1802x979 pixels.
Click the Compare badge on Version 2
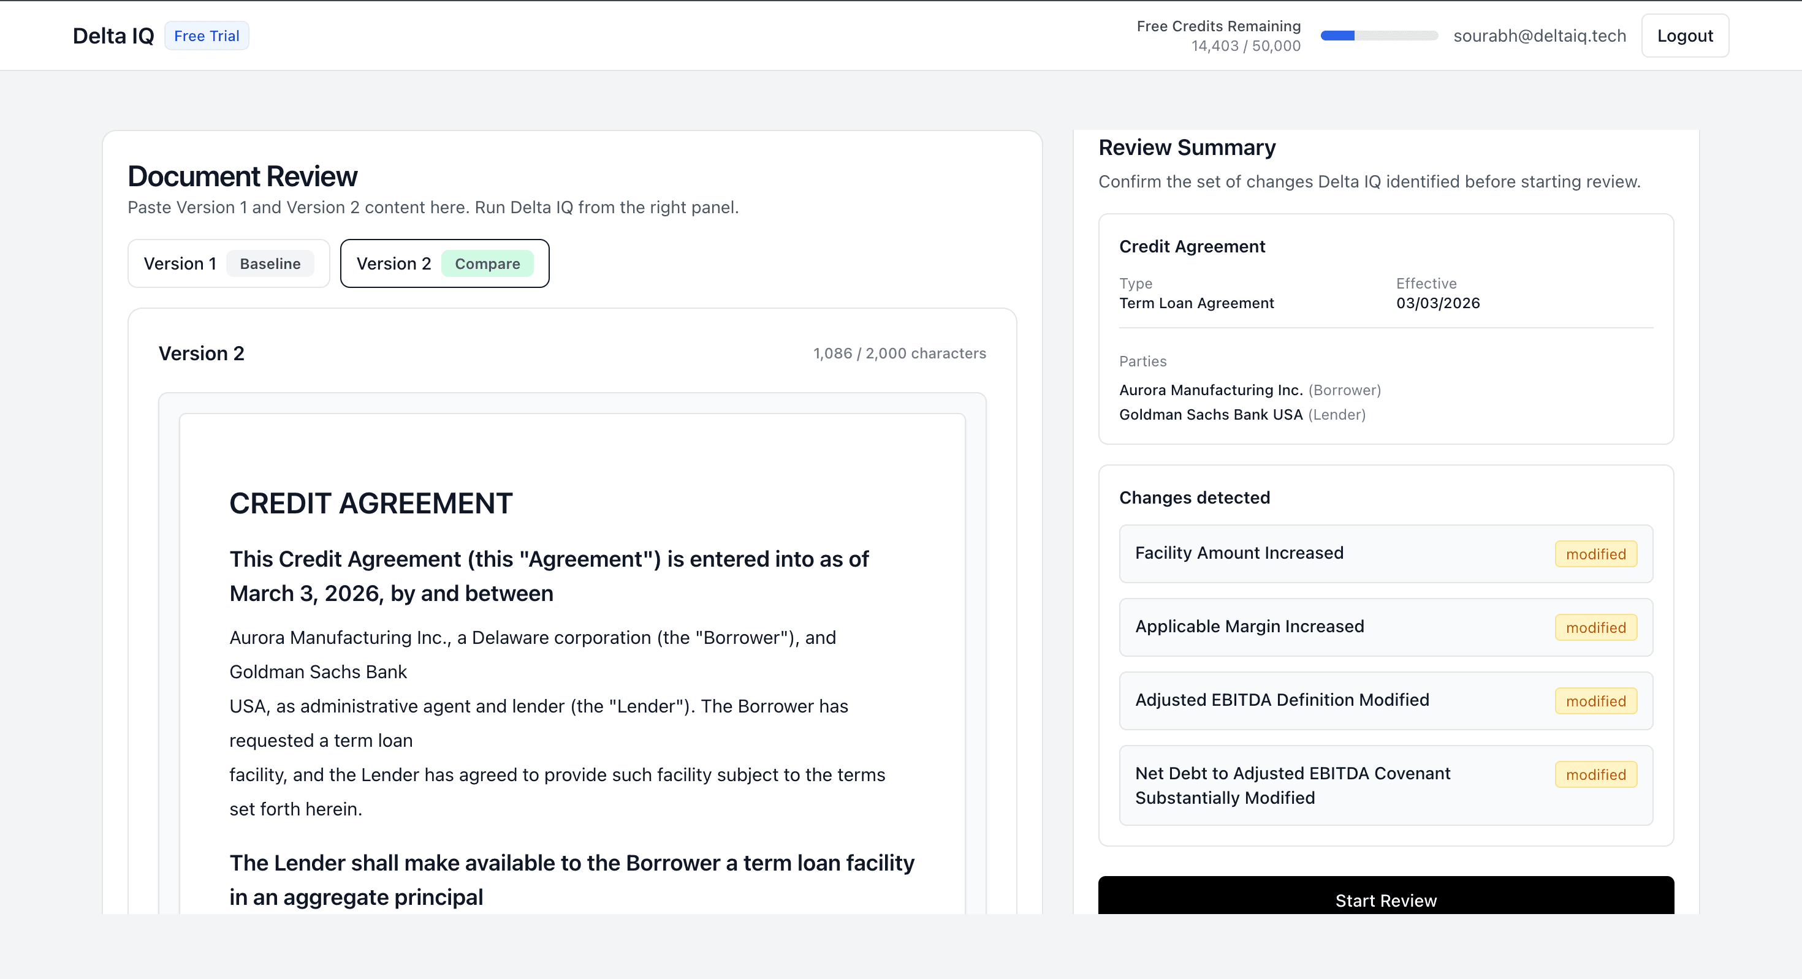[489, 263]
